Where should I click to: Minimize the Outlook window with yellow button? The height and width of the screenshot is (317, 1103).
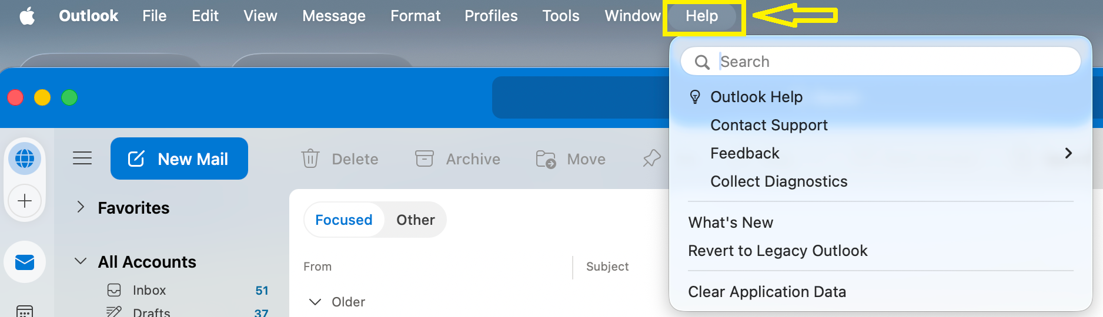(x=42, y=97)
